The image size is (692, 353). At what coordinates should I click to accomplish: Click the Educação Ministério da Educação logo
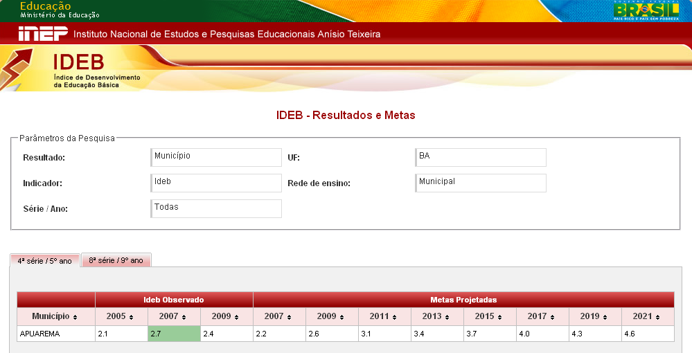tap(60, 10)
